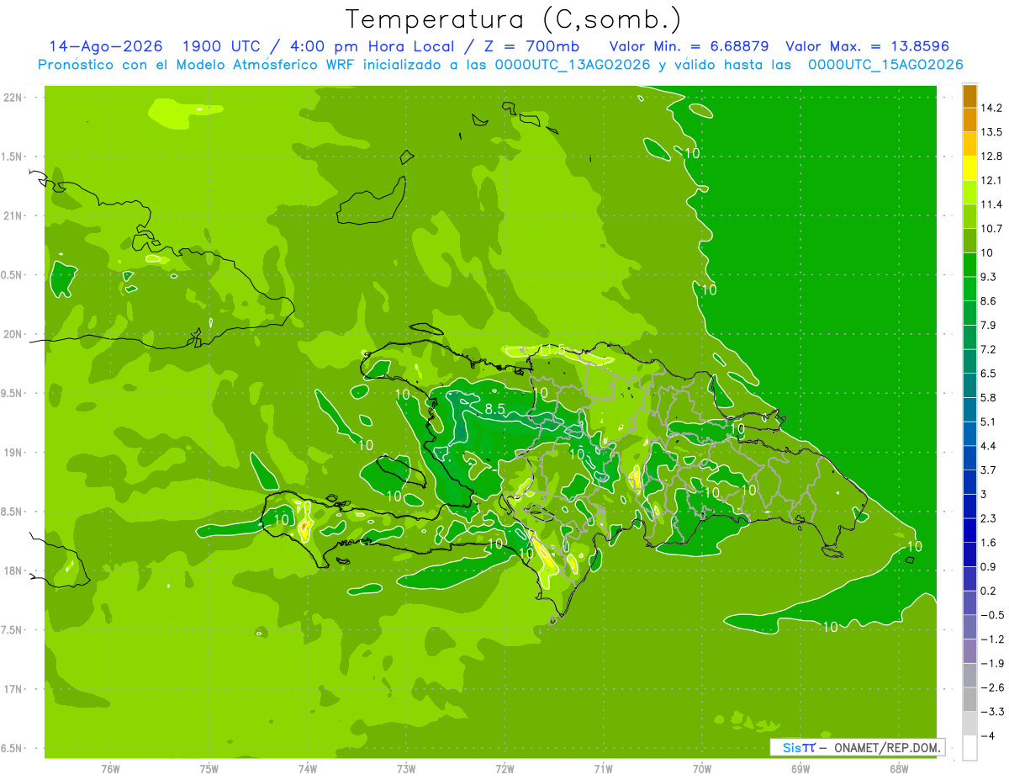The height and width of the screenshot is (780, 1009).
Task: Click the '70W' longitude axis label
Action: coord(702,768)
